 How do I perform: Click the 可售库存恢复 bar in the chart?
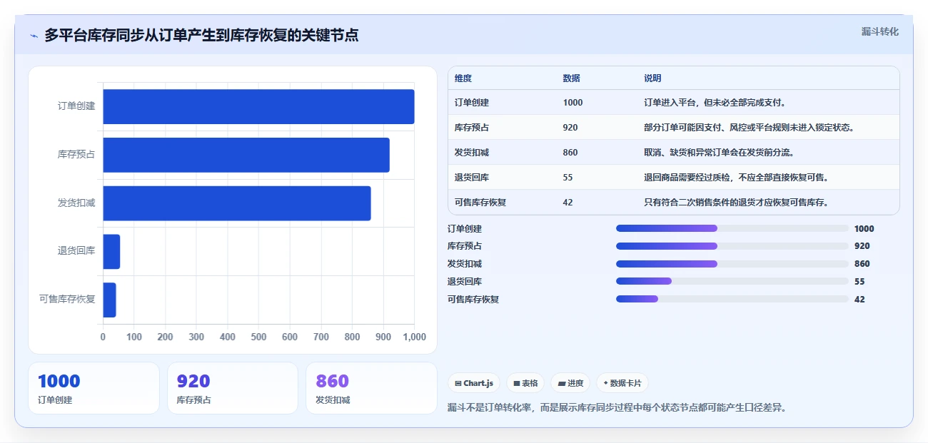coord(109,300)
